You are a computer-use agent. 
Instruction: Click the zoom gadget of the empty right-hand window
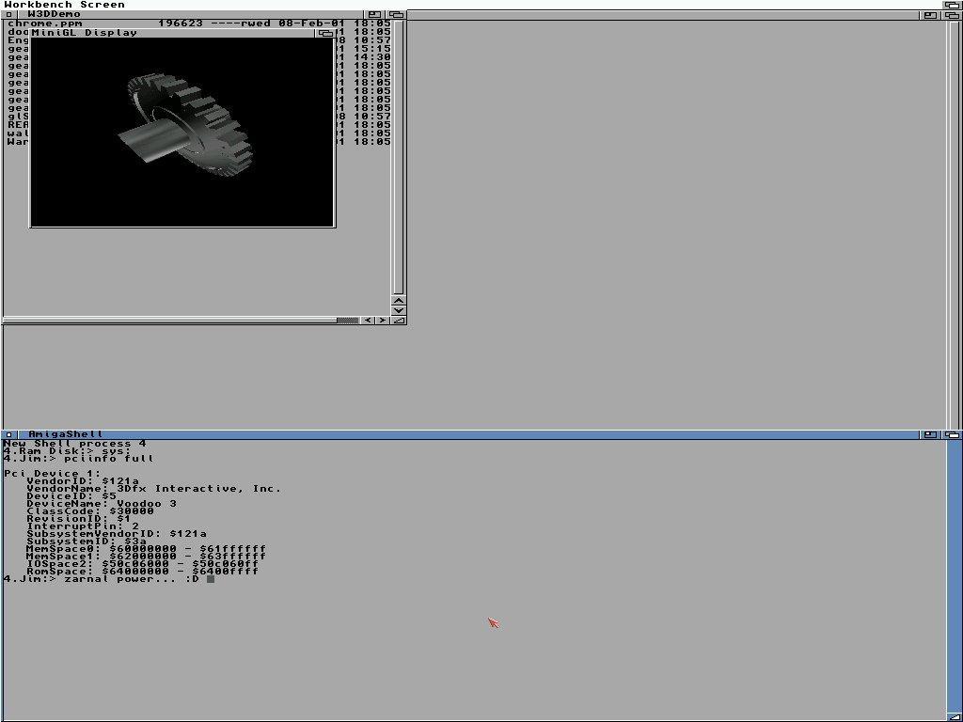pyautogui.click(x=930, y=15)
